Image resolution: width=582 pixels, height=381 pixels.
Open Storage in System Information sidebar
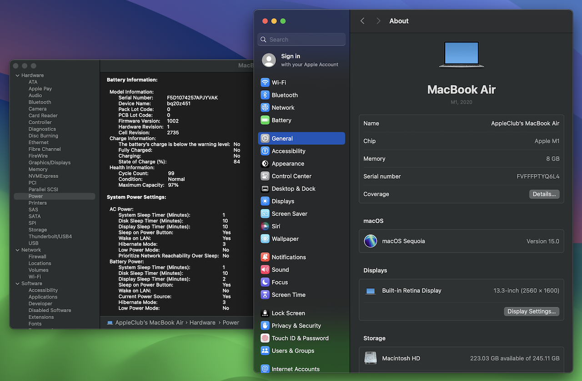coord(38,230)
